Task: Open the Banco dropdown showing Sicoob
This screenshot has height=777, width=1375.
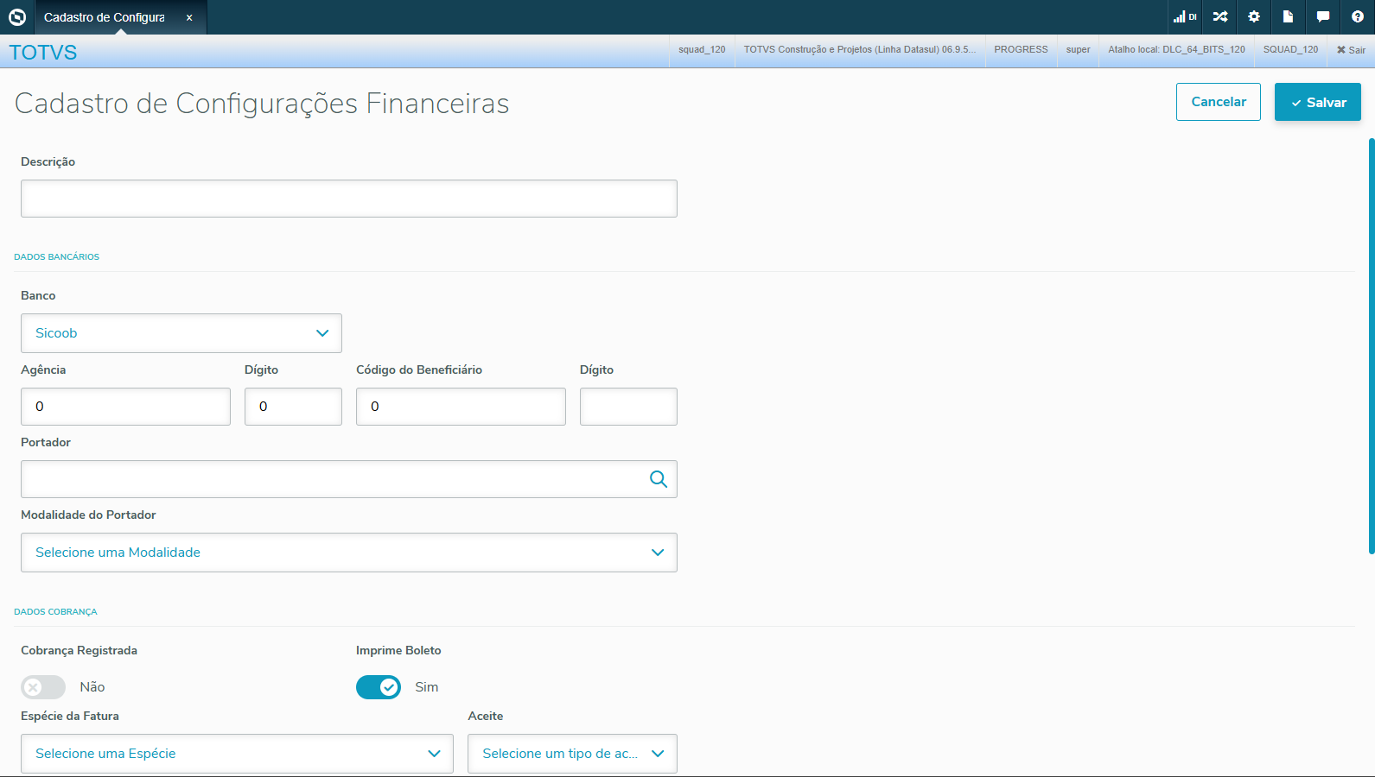Action: pyautogui.click(x=181, y=333)
